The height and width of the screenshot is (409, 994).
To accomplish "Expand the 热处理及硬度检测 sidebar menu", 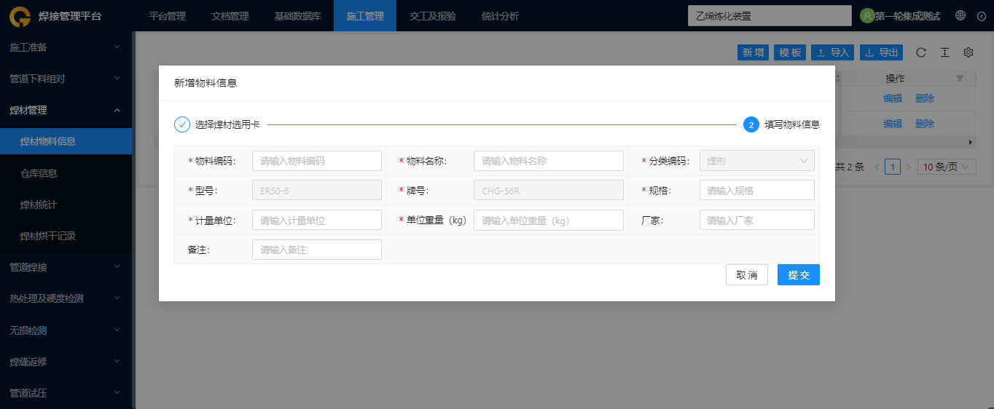I will point(66,298).
